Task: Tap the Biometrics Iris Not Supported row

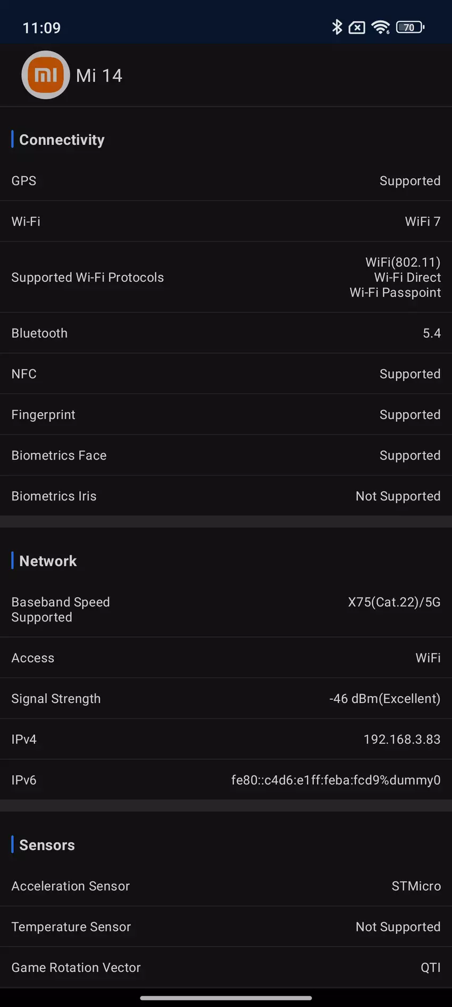Action: coord(226,496)
